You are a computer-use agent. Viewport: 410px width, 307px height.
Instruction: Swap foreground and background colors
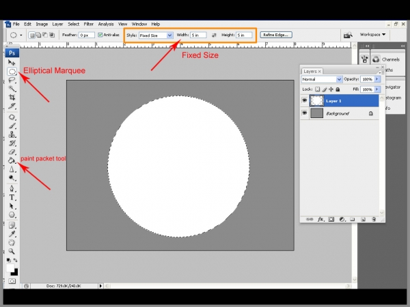pos(16,260)
